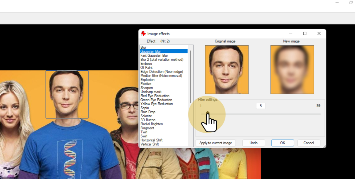This screenshot has height=179, width=355.
Task: Click the Undo button
Action: pos(253,143)
